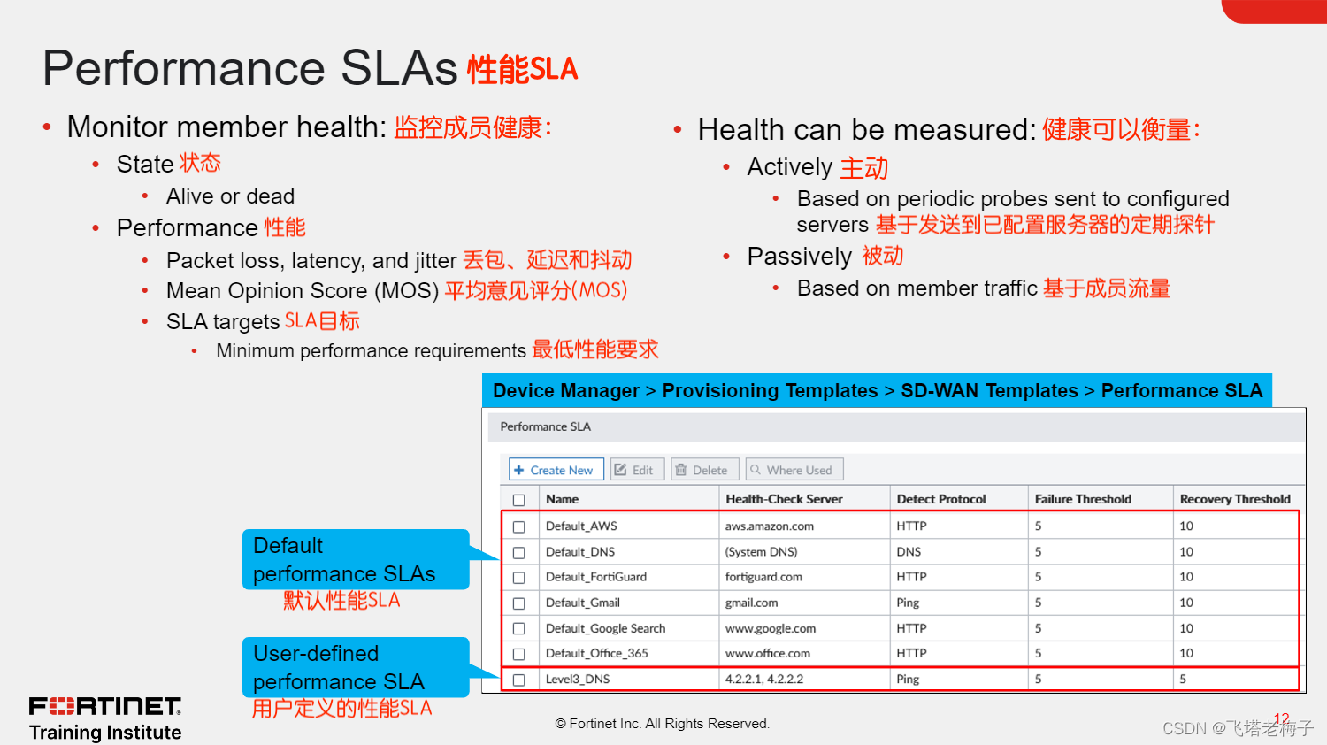This screenshot has width=1327, height=745.
Task: Select the Default_Google Search entry name
Action: coord(606,628)
